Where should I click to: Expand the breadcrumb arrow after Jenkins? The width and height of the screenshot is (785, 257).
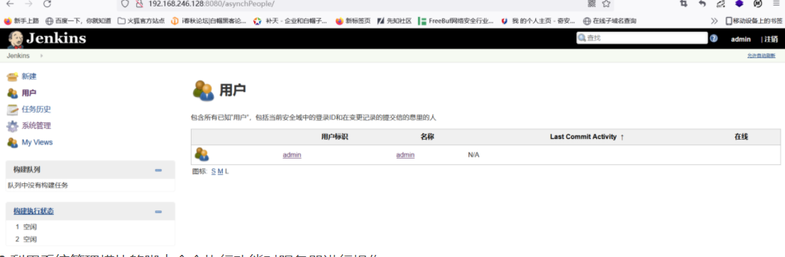41,56
